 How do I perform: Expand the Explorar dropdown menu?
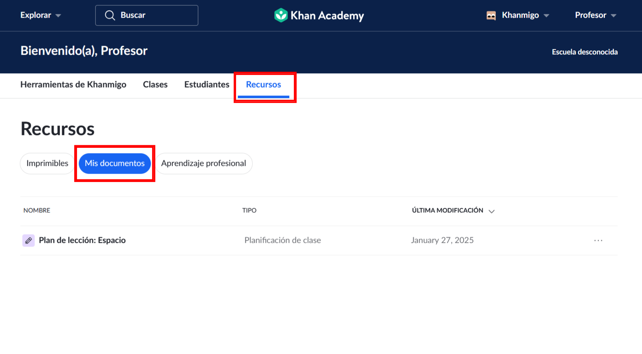pyautogui.click(x=40, y=15)
